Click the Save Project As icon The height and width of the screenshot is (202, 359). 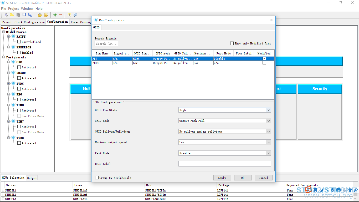pyautogui.click(x=30, y=15)
